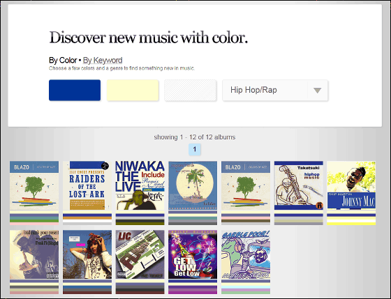Pick the pale yellow color swatch

(x=133, y=90)
